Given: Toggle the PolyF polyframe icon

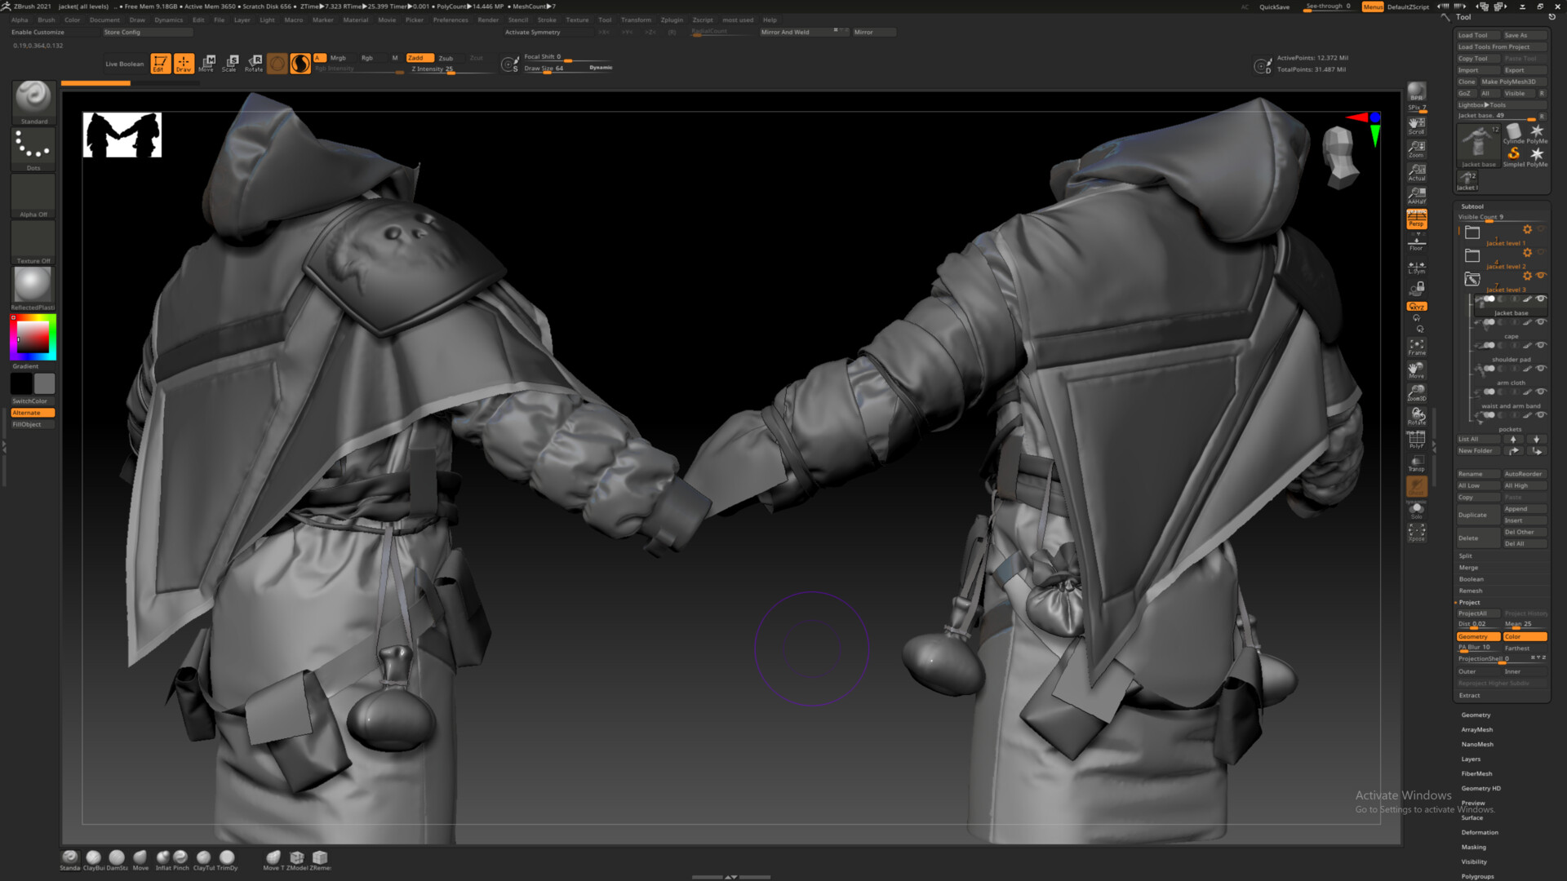Looking at the screenshot, I should pyautogui.click(x=1417, y=440).
